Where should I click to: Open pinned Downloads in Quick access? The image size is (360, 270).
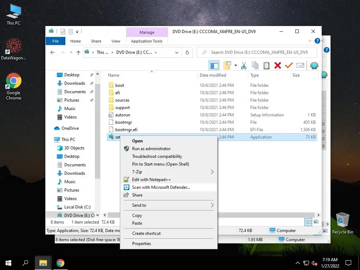(x=75, y=83)
